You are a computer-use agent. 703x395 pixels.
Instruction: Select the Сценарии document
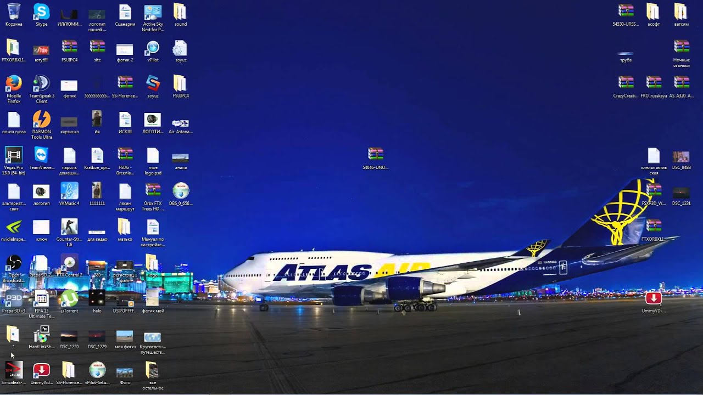[125, 12]
